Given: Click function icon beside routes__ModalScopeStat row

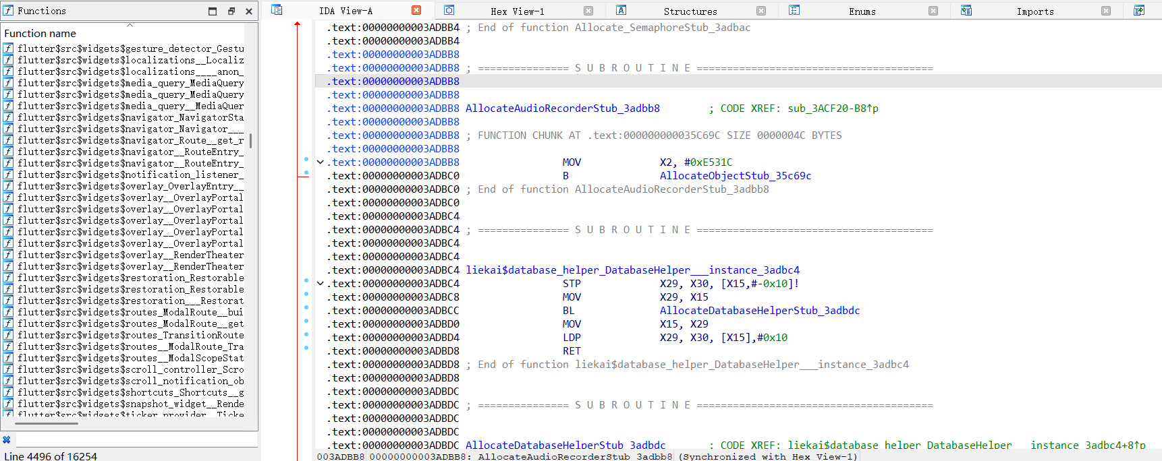Looking at the screenshot, I should 8,358.
